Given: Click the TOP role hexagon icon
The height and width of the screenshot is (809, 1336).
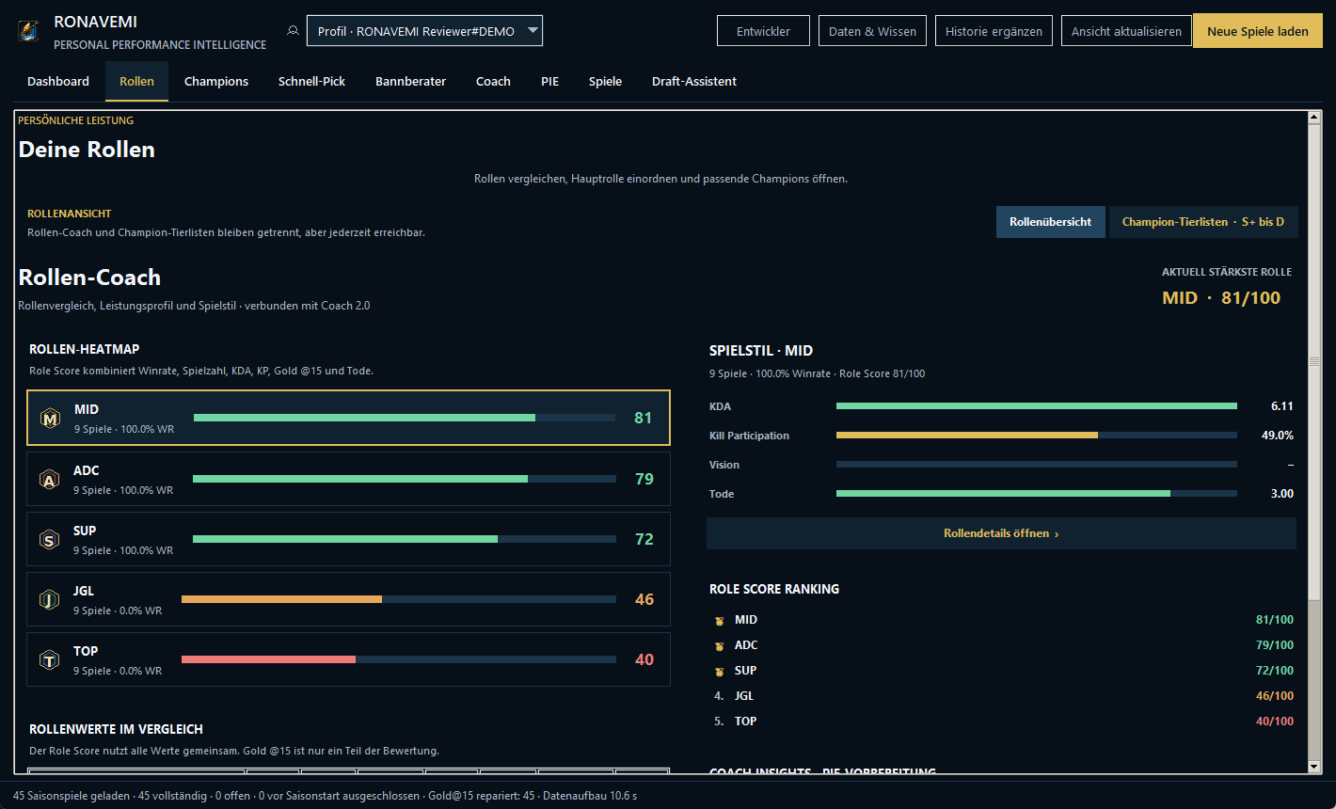Looking at the screenshot, I should tap(49, 660).
